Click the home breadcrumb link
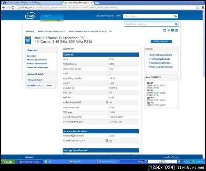The image size is (206, 171). (x=29, y=31)
